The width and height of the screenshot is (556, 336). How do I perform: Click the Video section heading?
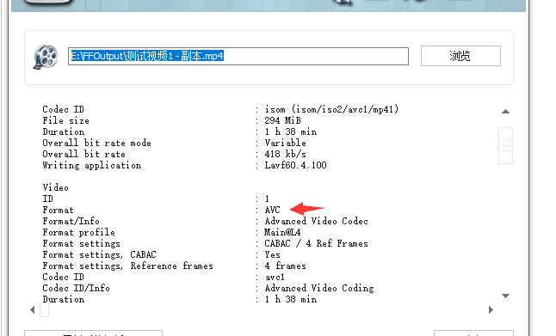tap(56, 187)
